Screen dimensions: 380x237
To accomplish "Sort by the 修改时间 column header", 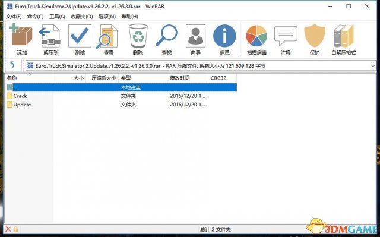I will (188, 78).
